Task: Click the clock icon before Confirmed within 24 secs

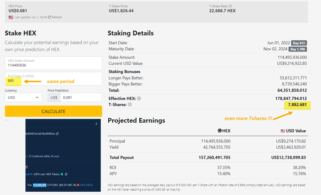Action: 30,156
